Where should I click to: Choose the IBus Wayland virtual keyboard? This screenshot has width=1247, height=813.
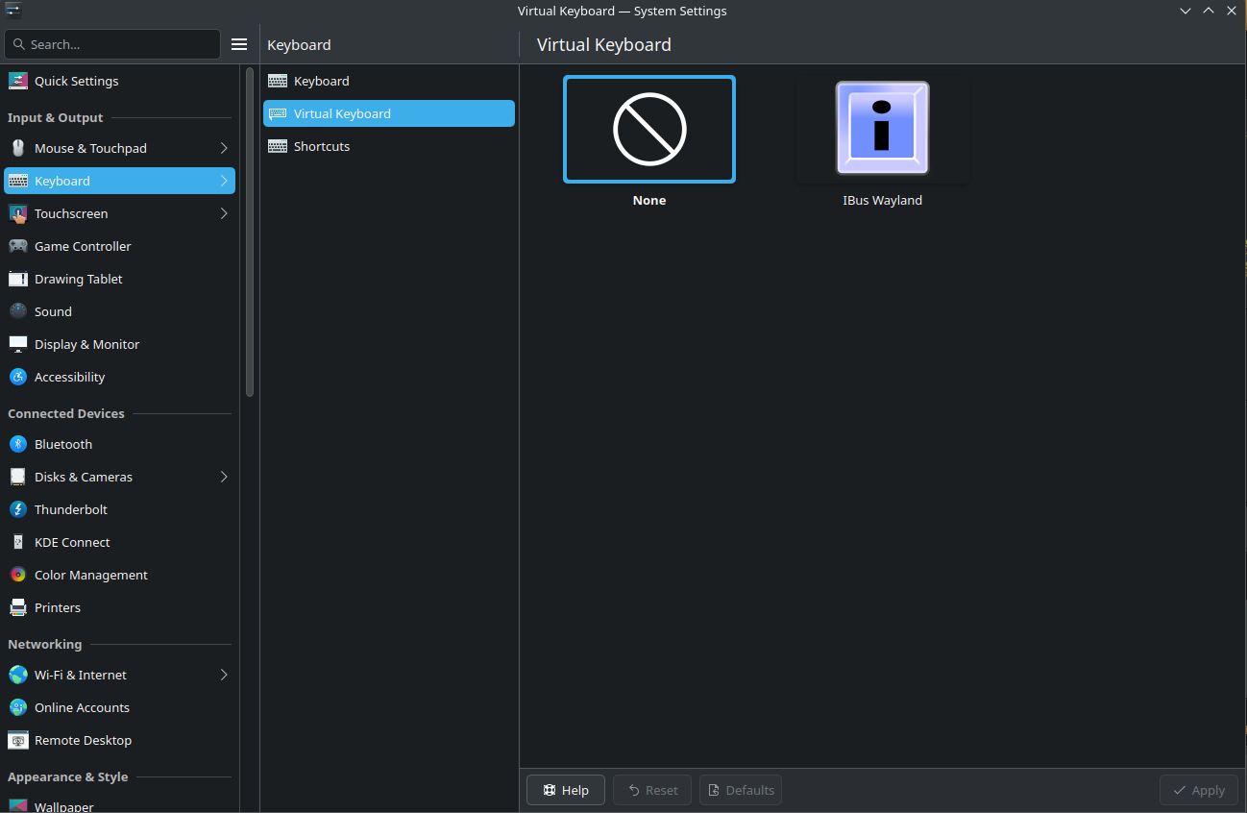(882, 130)
